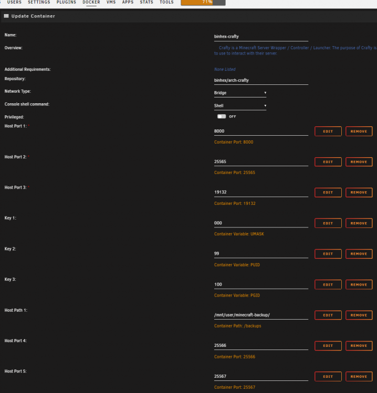
Task: Click the Key 2 field 99
Action: click(x=261, y=254)
